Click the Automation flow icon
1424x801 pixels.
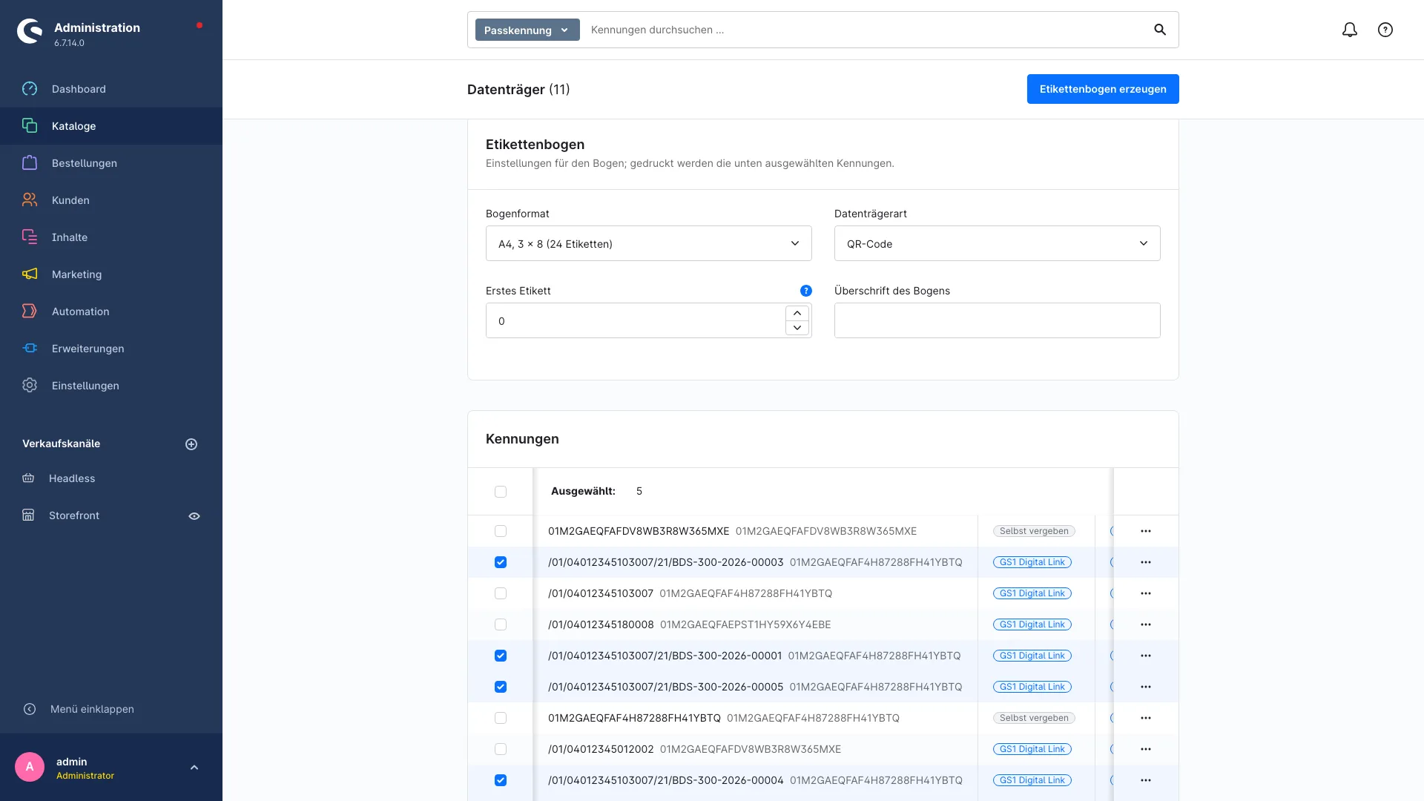pos(30,311)
